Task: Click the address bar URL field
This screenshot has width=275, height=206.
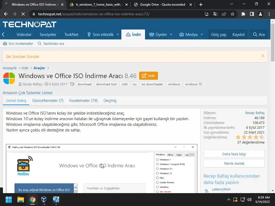Action: pyautogui.click(x=116, y=14)
